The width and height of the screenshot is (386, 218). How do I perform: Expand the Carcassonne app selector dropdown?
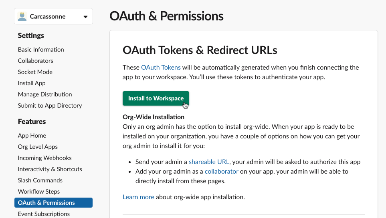coord(85,17)
